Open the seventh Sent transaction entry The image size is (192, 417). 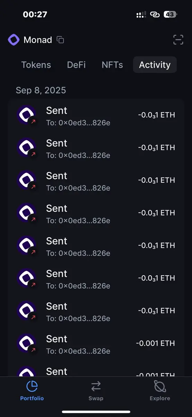(x=96, y=311)
